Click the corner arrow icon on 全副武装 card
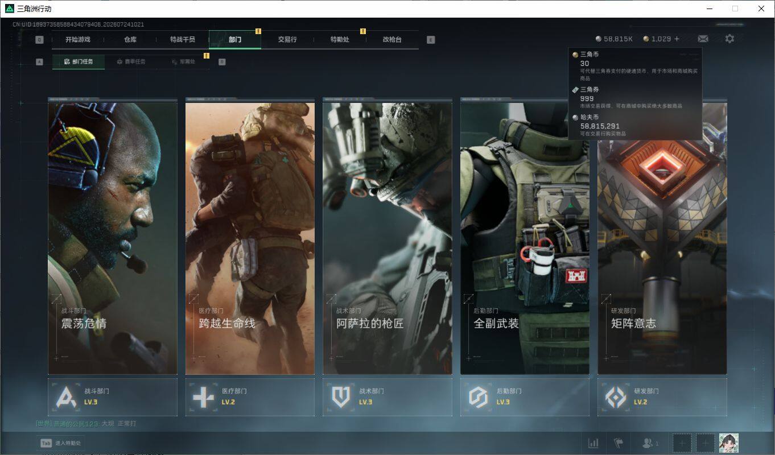This screenshot has width=775, height=455. click(468, 299)
